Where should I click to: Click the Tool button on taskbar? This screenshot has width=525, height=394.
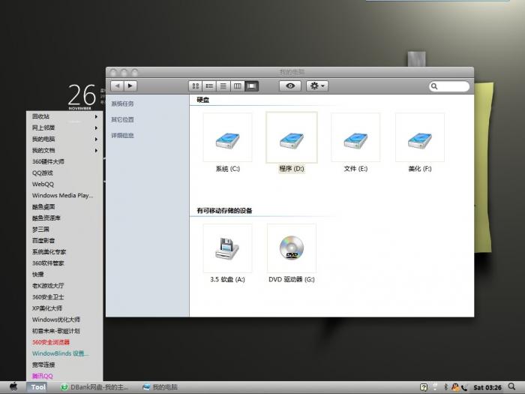(37, 387)
